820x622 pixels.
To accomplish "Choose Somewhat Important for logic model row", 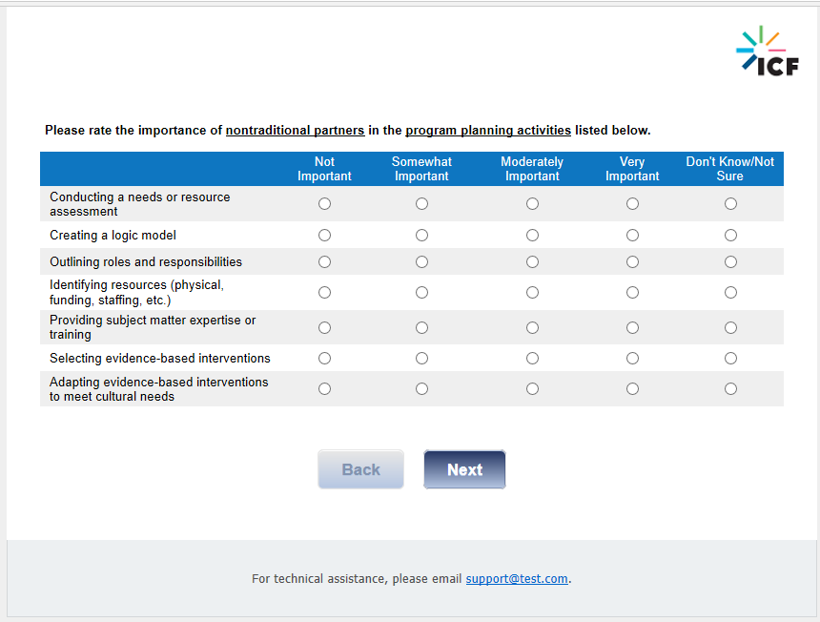I will pyautogui.click(x=421, y=236).
